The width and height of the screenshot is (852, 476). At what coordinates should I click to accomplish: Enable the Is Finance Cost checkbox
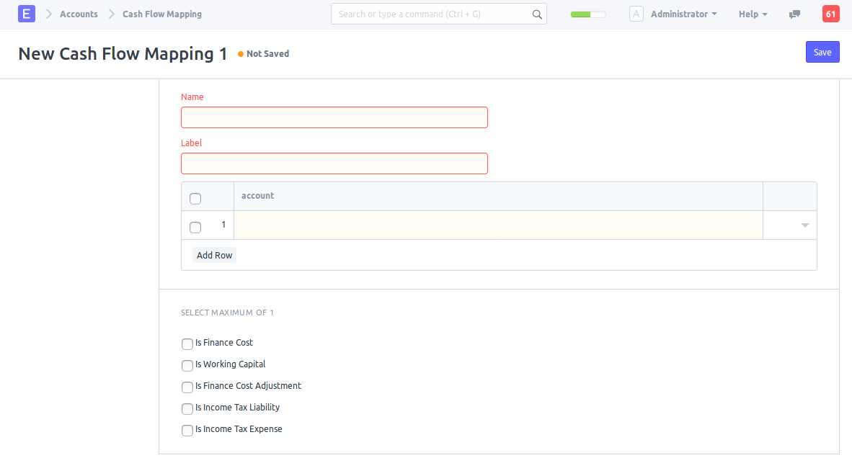(187, 344)
